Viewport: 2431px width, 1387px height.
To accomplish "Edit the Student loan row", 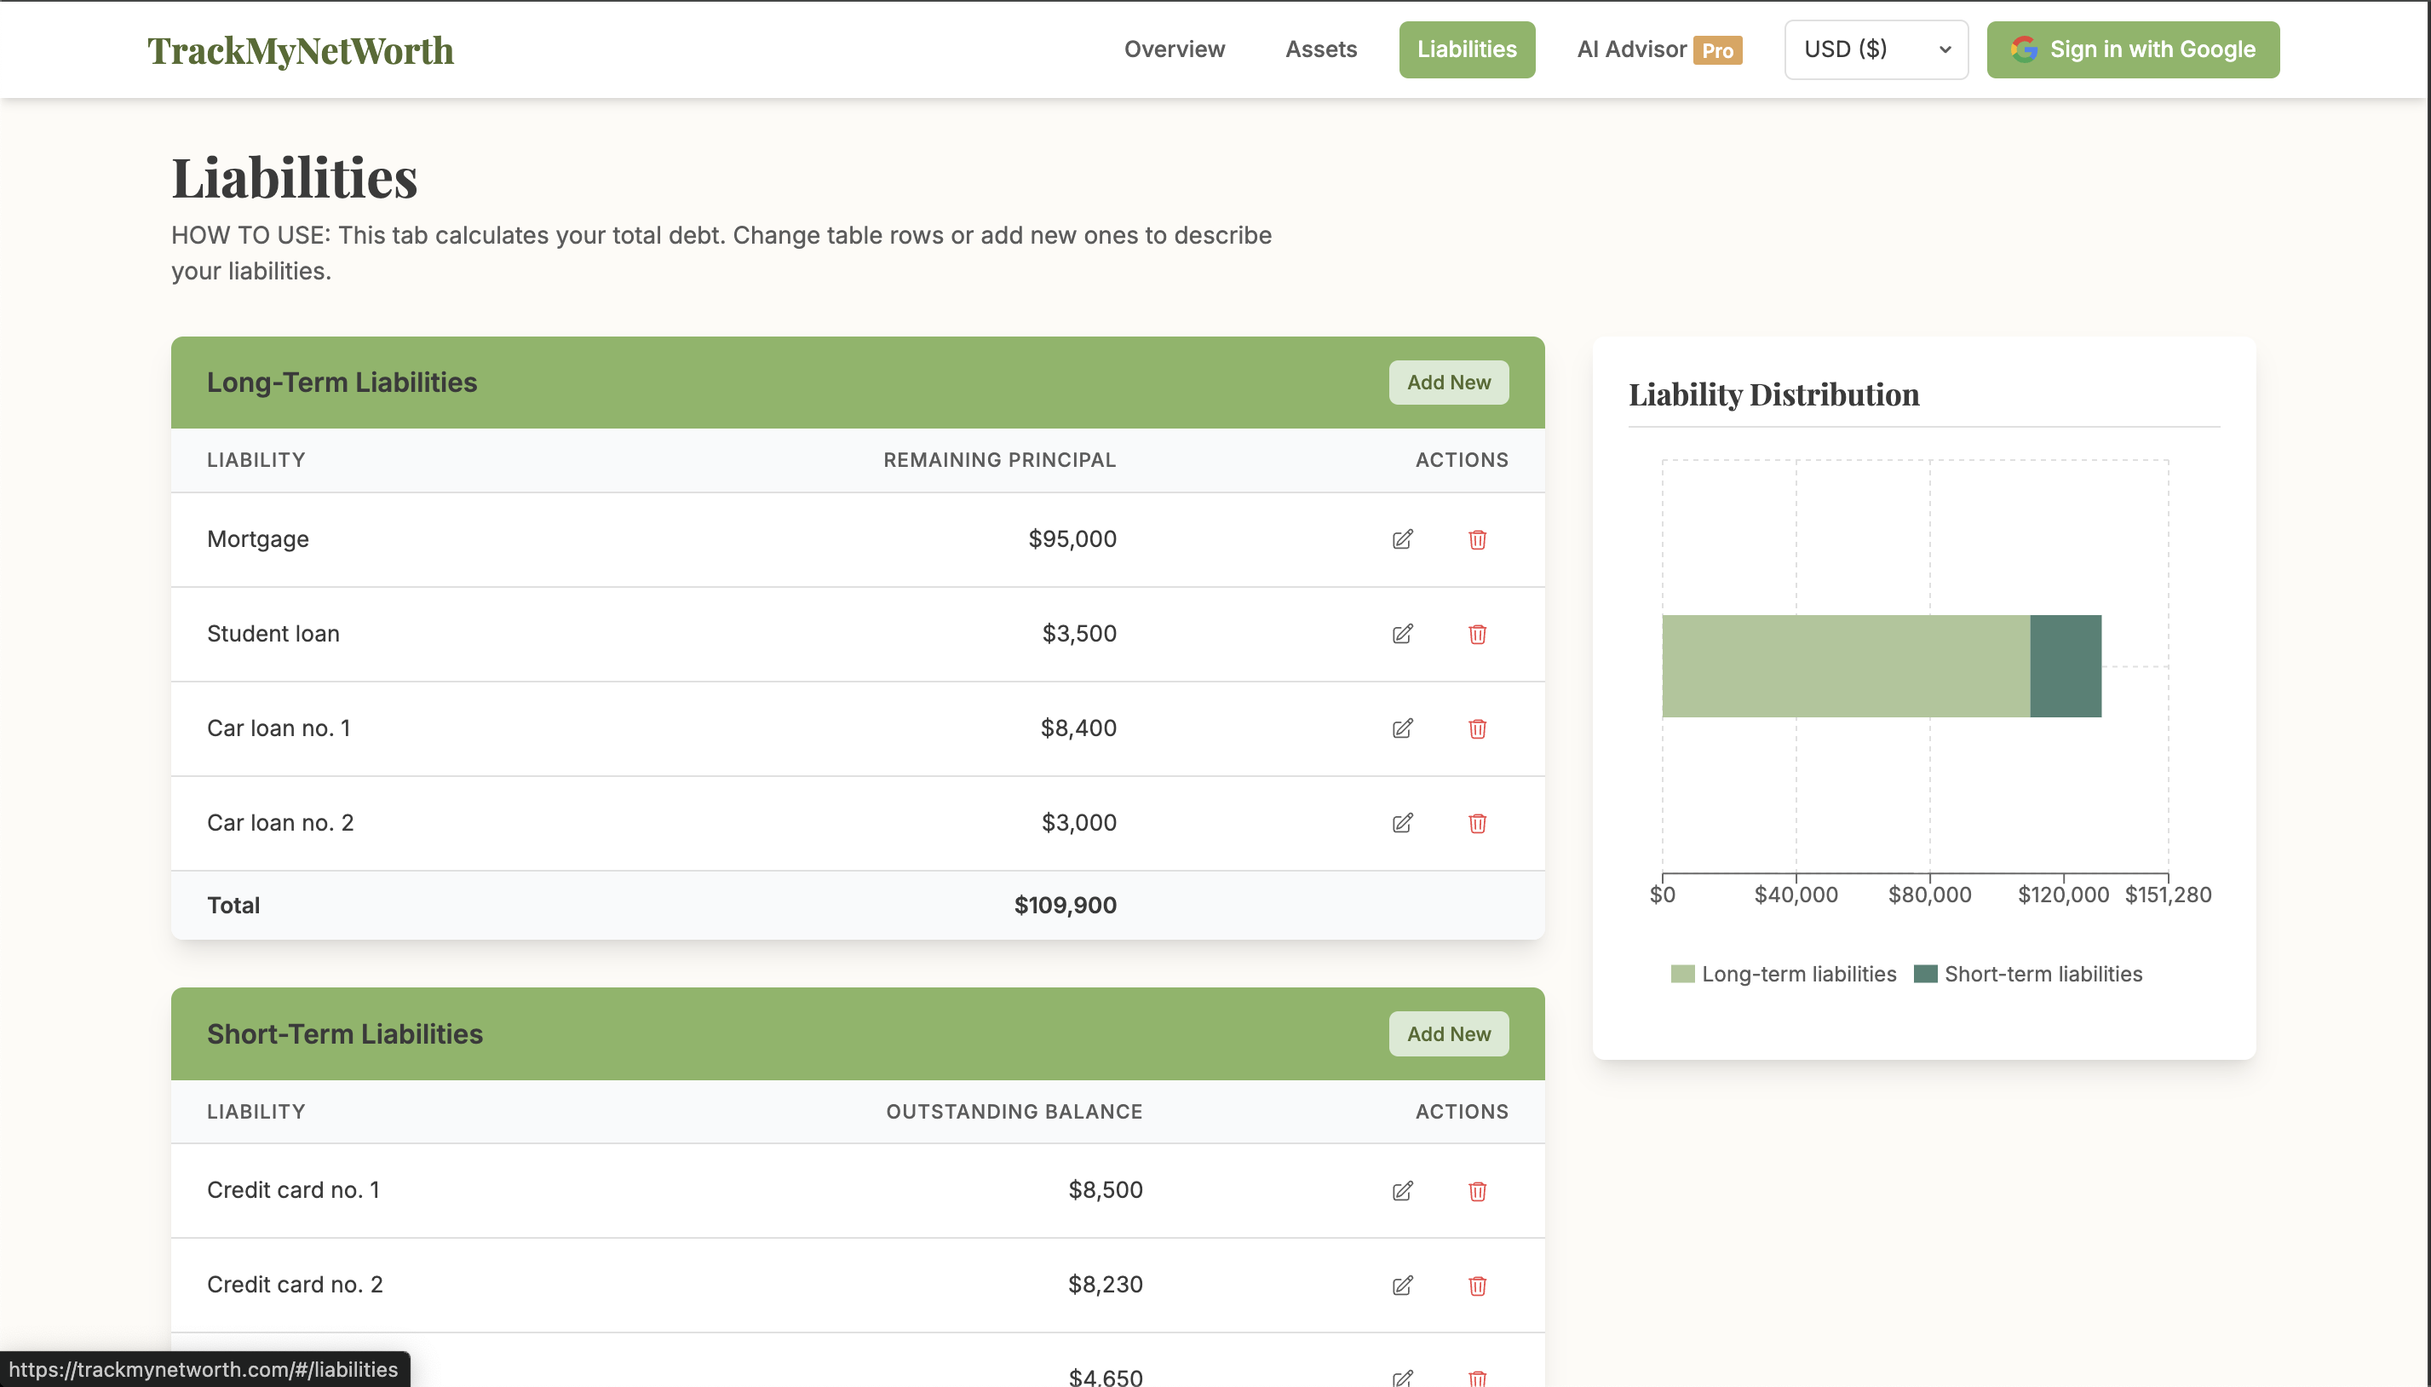I will (x=1402, y=634).
